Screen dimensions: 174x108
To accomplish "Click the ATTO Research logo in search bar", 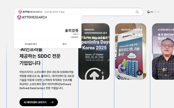I will (x=30, y=12).
